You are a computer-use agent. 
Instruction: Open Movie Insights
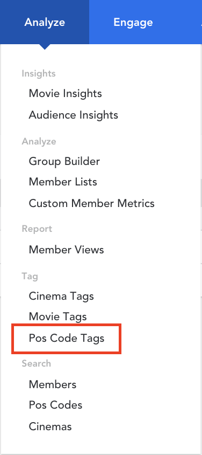tap(66, 93)
